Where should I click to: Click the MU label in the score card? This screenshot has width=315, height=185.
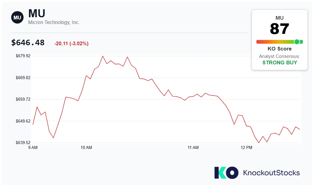[x=280, y=18]
